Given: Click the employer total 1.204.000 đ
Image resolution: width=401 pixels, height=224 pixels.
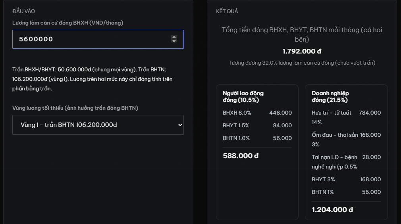Looking at the screenshot, I should coord(332,210).
